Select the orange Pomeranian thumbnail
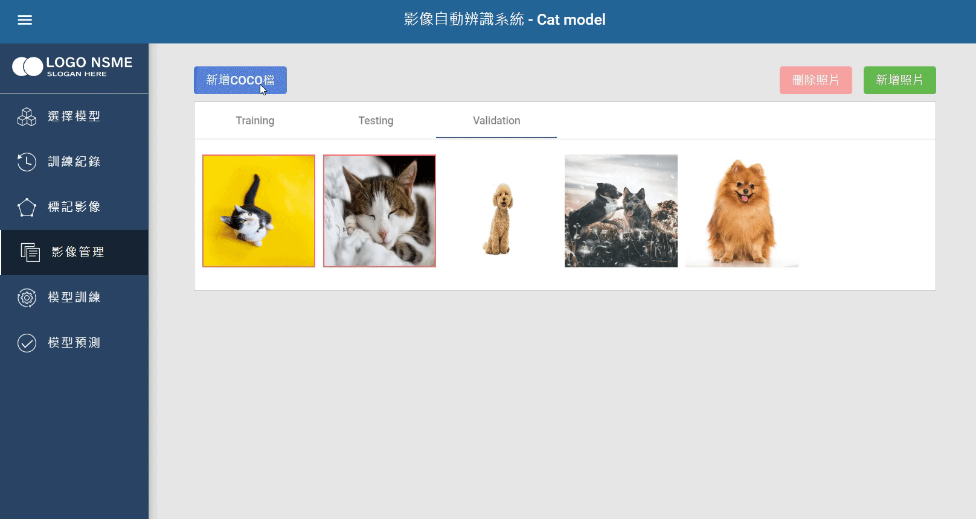This screenshot has height=519, width=976. pyautogui.click(x=742, y=211)
